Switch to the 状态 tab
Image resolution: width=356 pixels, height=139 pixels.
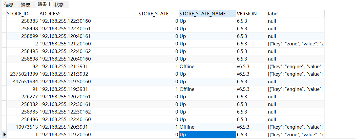(x=59, y=5)
